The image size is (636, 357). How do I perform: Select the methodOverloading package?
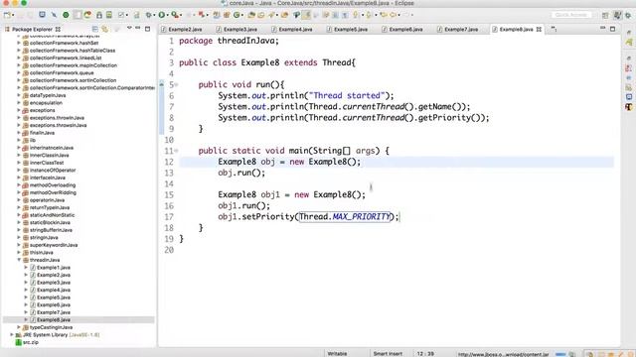(53, 185)
